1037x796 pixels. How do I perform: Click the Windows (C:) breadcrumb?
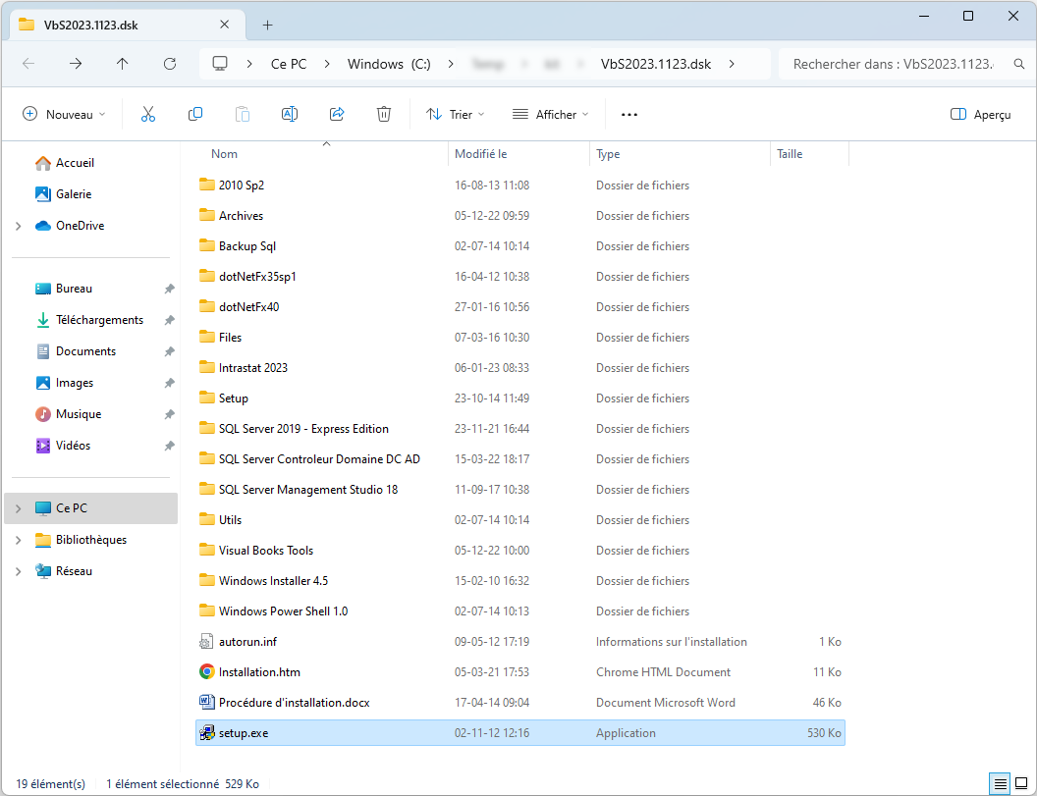(x=390, y=64)
